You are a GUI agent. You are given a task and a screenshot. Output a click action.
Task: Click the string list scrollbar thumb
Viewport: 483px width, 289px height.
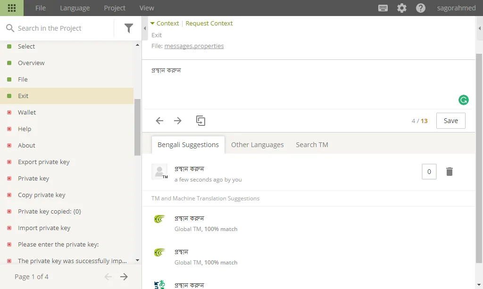[137, 127]
